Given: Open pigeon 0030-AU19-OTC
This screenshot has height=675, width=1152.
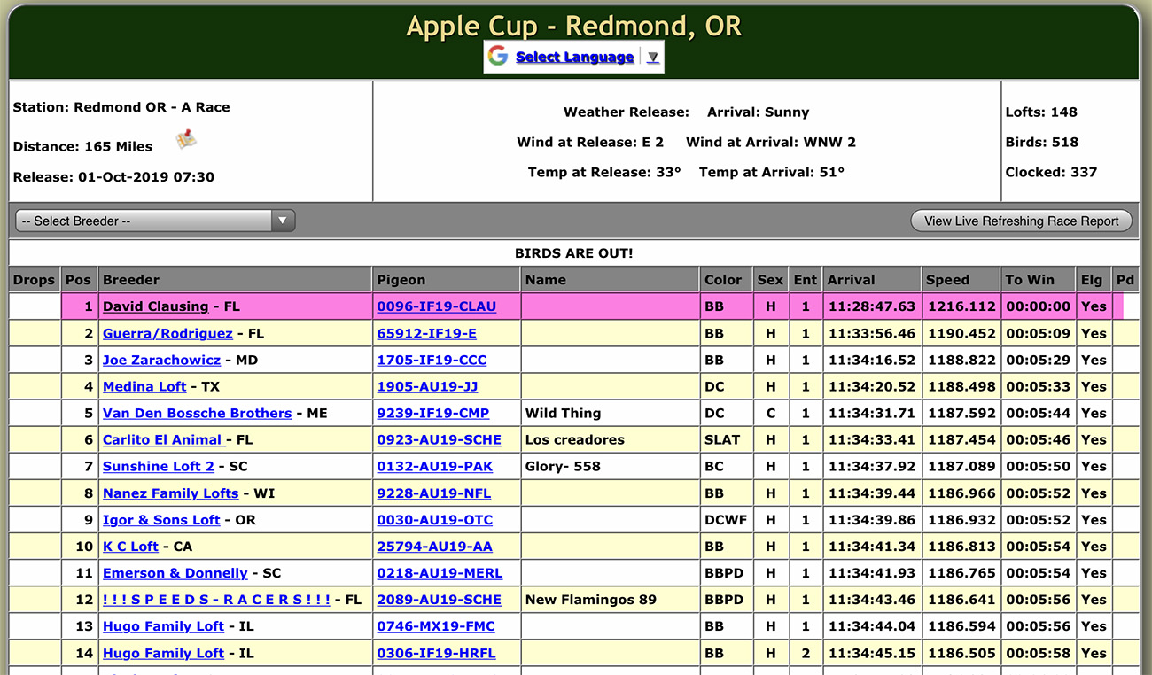Looking at the screenshot, I should point(434,519).
